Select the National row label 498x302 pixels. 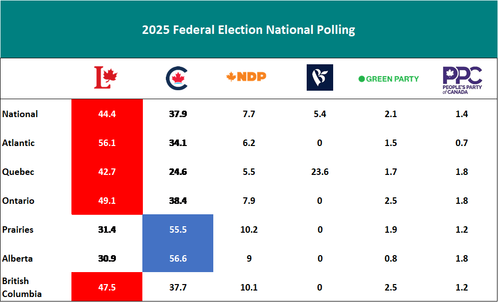(x=20, y=114)
